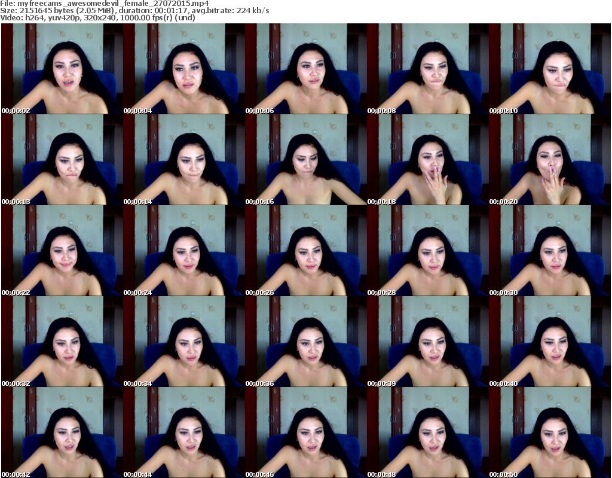Open the thumbnail stamped 00:00:02
The image size is (612, 478).
62,69
